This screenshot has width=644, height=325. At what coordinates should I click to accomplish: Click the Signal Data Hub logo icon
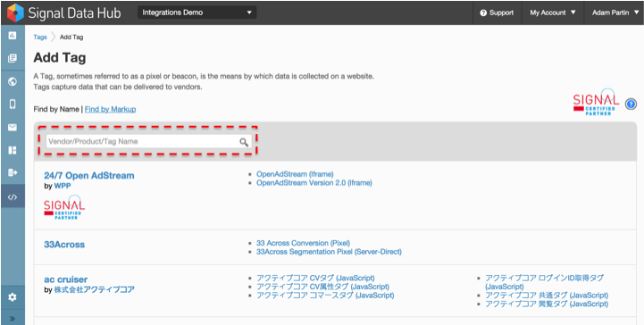click(x=15, y=12)
